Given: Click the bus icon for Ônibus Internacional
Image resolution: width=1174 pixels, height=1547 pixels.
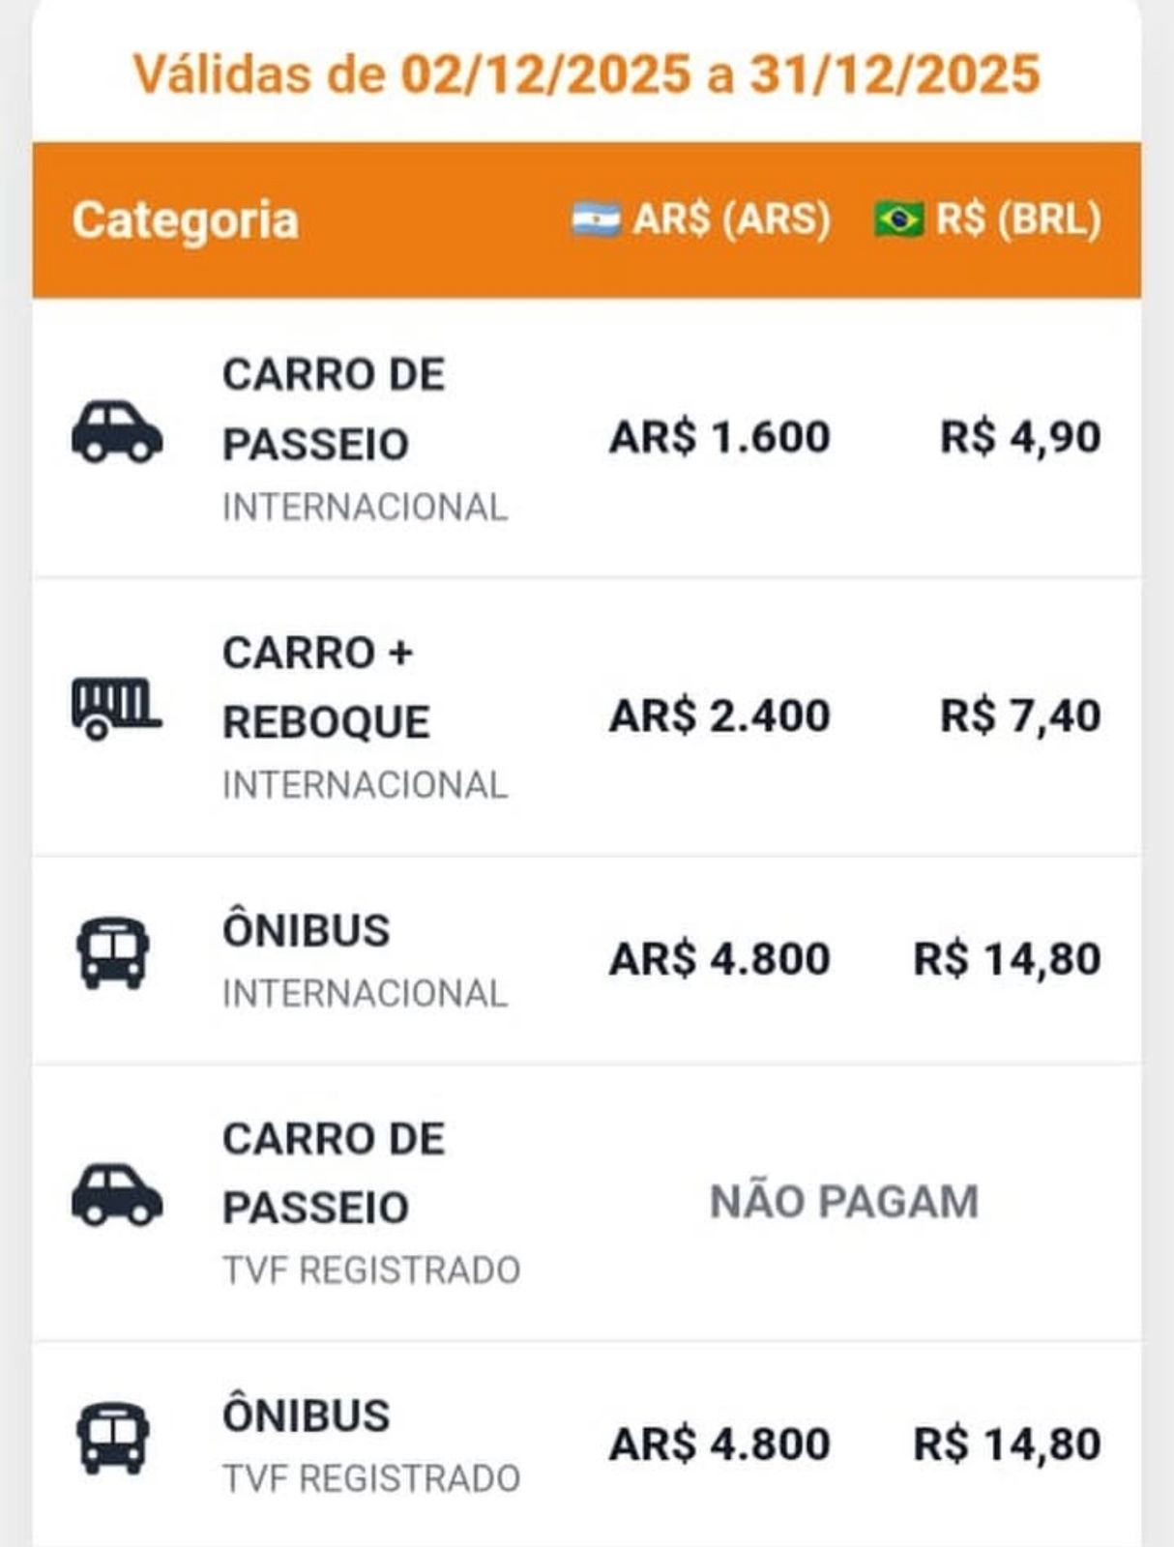Looking at the screenshot, I should (113, 953).
